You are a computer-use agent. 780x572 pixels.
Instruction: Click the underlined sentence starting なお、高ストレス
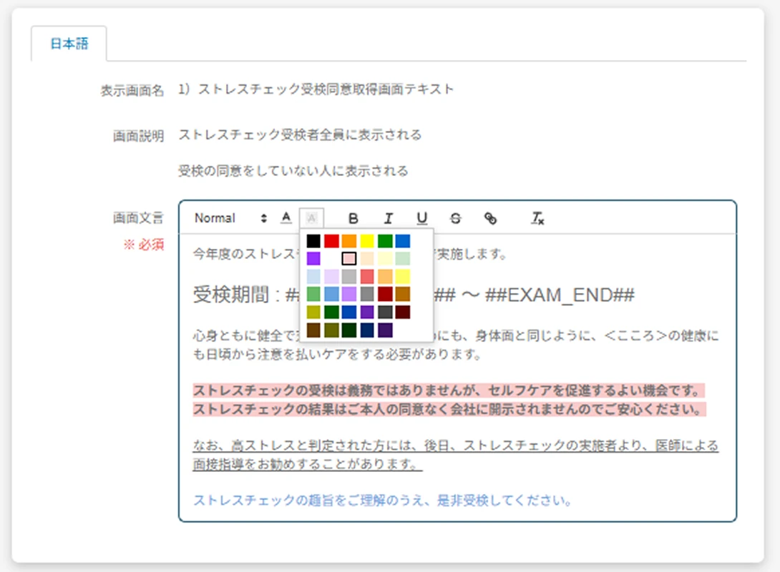coord(455,455)
